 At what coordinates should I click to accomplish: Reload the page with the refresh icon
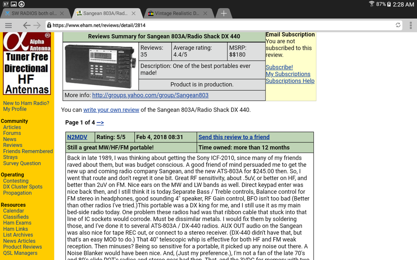coord(398,25)
